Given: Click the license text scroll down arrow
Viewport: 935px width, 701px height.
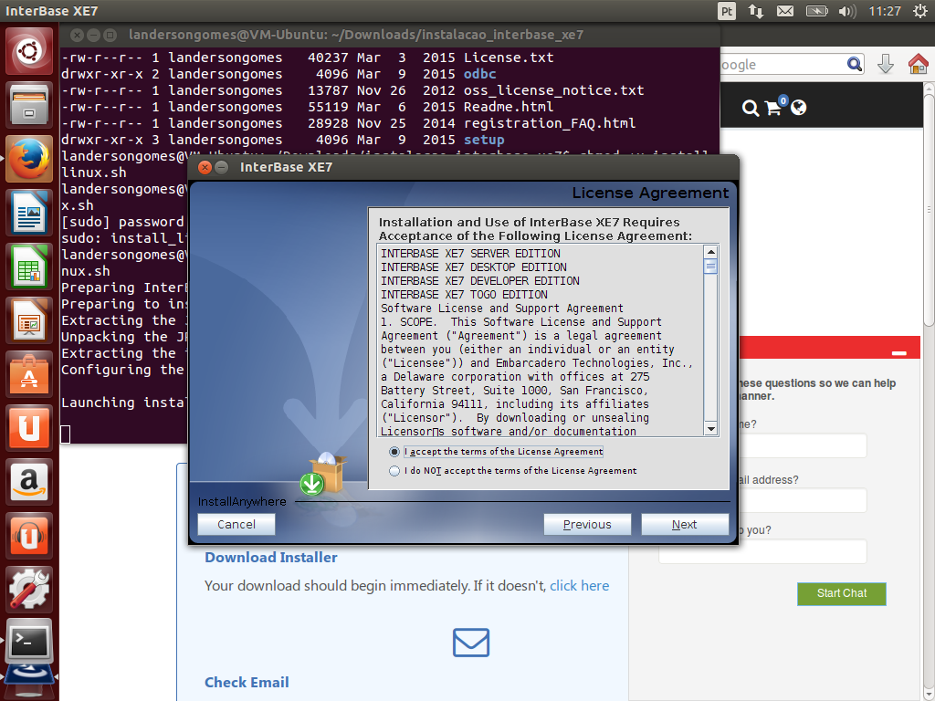Looking at the screenshot, I should point(710,428).
